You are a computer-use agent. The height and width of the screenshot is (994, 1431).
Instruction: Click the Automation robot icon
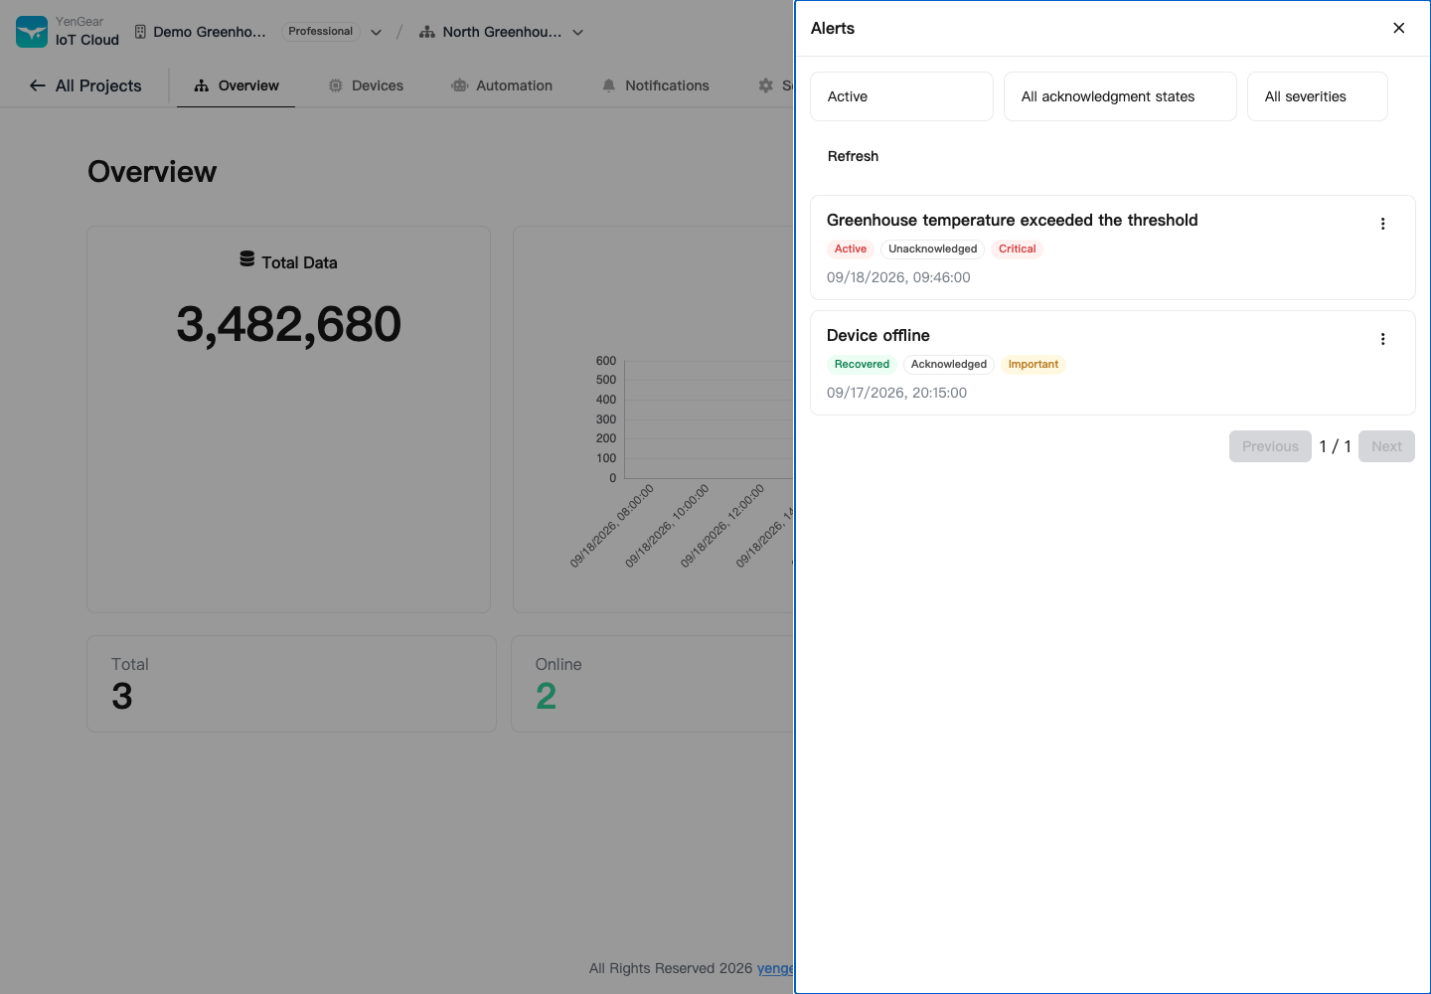click(459, 85)
